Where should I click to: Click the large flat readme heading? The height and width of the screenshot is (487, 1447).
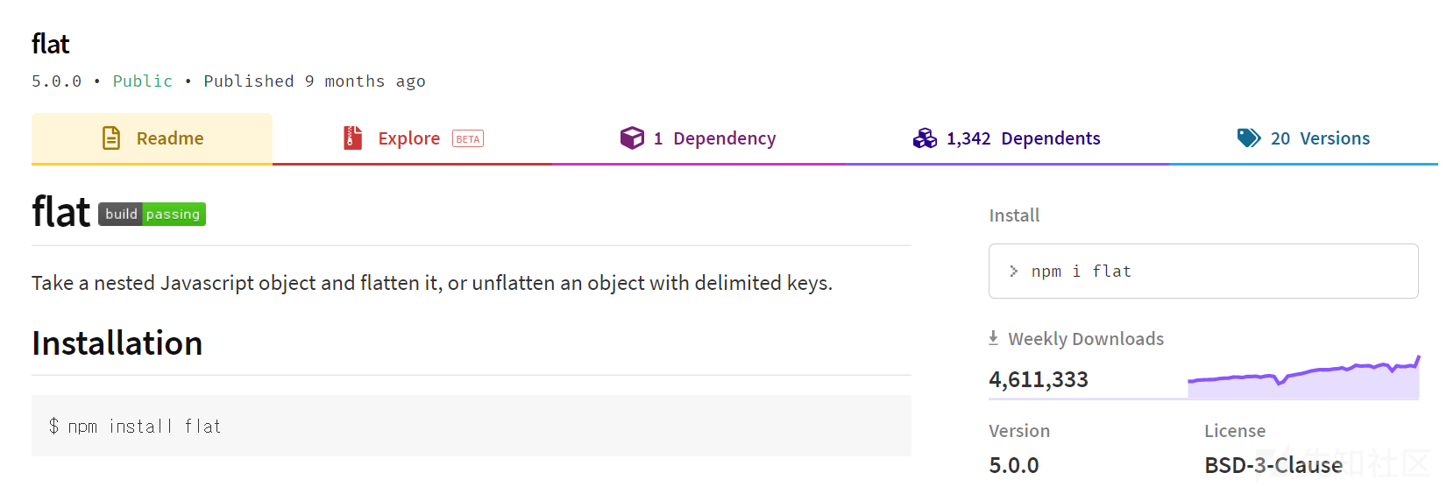[60, 212]
